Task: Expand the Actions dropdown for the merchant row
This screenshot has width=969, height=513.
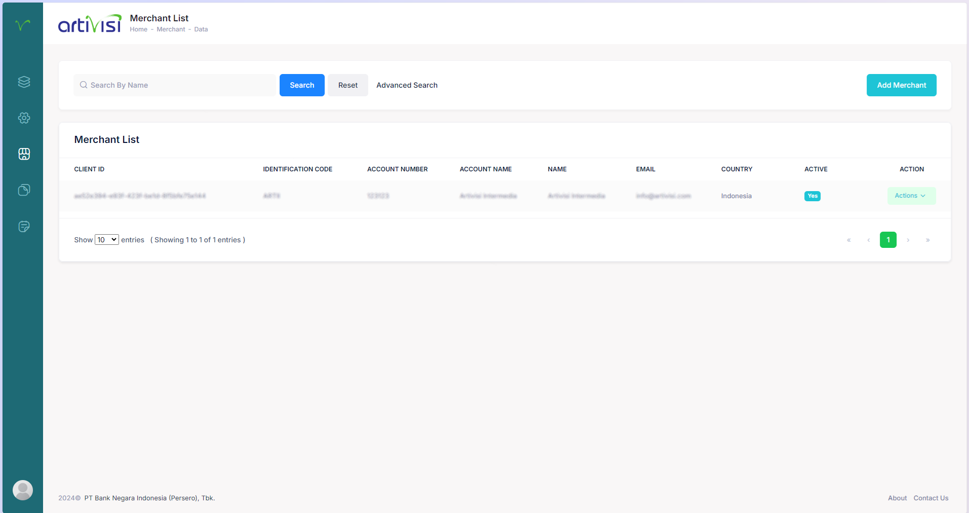Action: 911,196
